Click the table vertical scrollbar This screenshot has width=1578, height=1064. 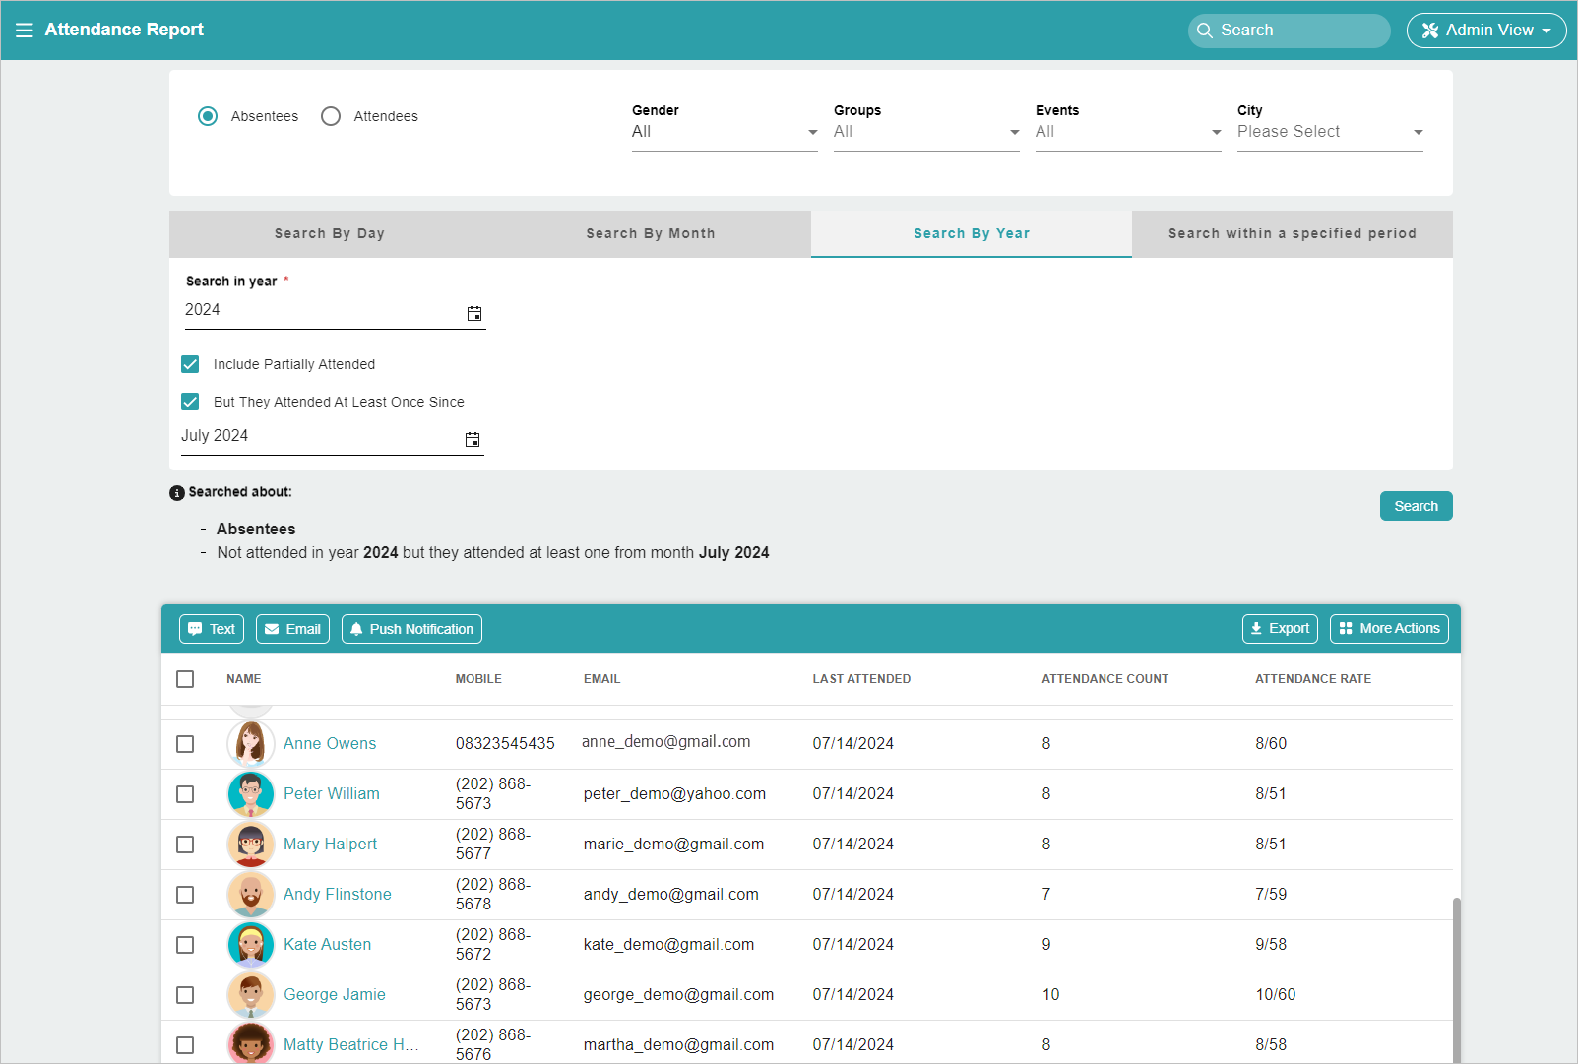tap(1457, 979)
